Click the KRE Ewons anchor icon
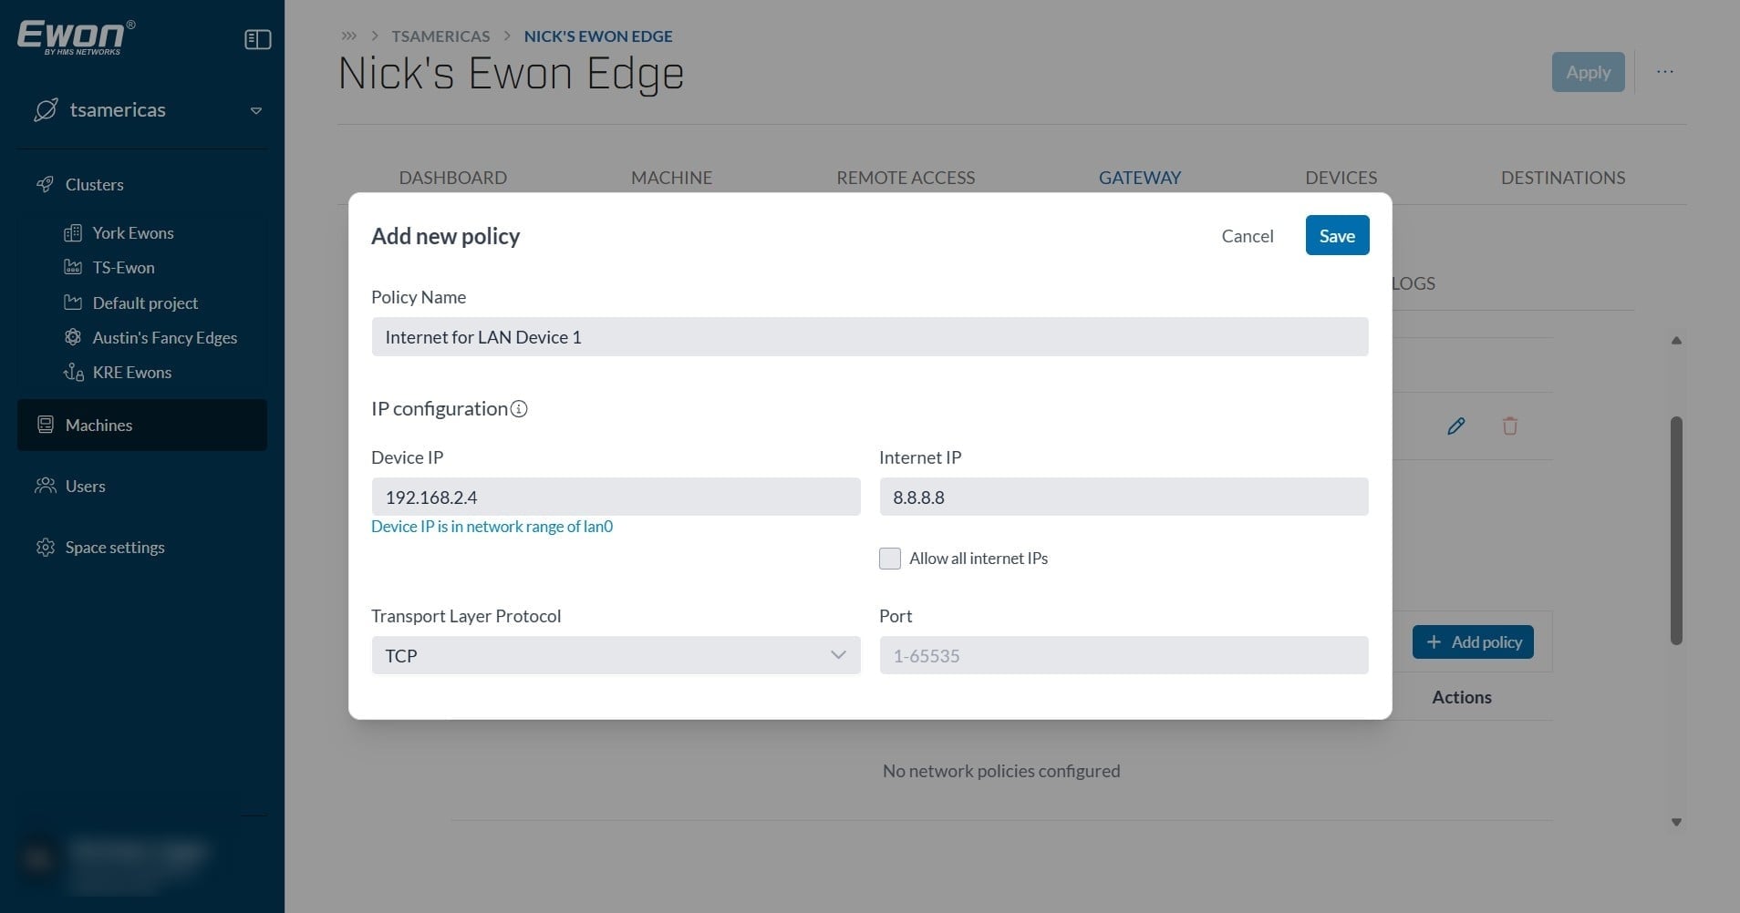 (73, 373)
